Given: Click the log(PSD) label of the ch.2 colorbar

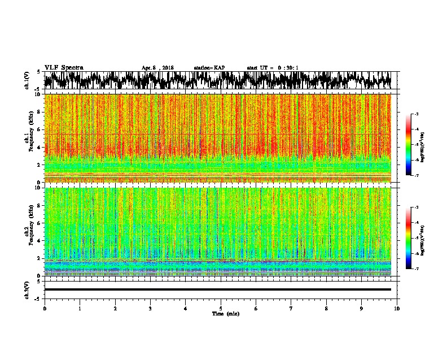Looking at the screenshot, I should click(423, 240).
